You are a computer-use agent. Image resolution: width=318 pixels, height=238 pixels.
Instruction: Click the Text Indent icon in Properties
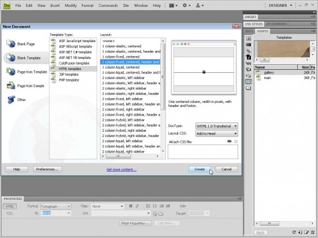click(168, 206)
